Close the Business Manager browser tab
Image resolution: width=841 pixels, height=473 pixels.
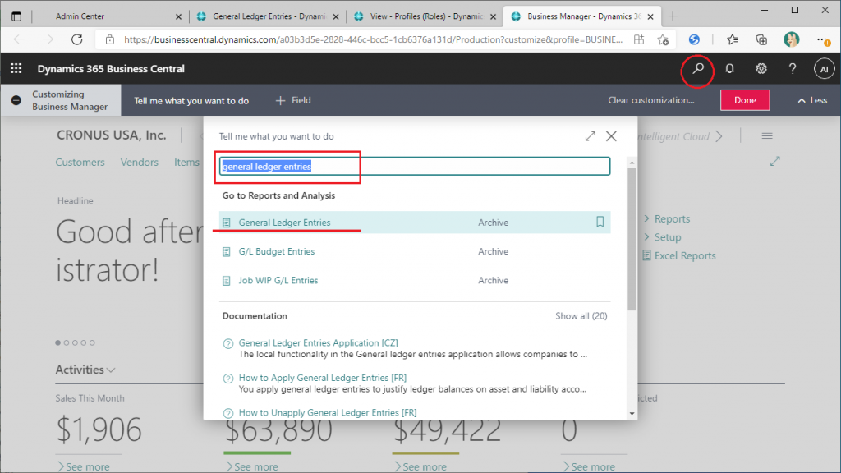[x=650, y=16]
